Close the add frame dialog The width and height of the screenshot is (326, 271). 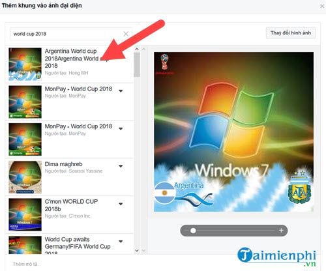pyautogui.click(x=322, y=6)
